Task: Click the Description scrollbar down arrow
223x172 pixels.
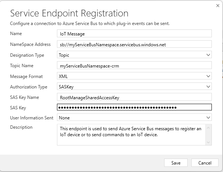Action: coord(208,142)
